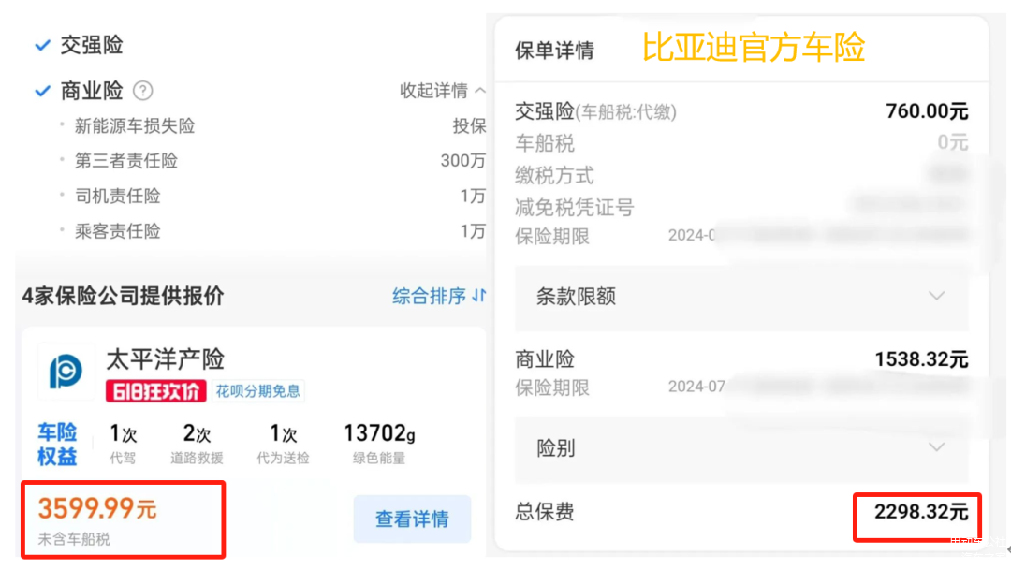Image resolution: width=1011 pixels, height=570 pixels.
Task: Click the 花呗分期免息 installment tag
Action: pos(258,391)
